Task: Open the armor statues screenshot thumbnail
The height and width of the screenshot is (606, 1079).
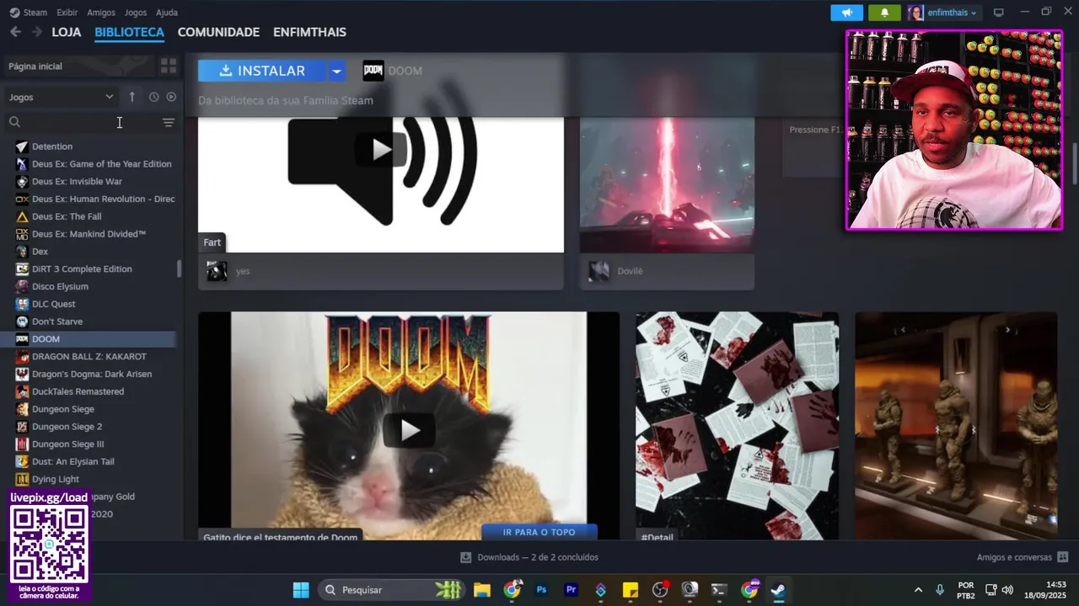Action: pos(956,426)
